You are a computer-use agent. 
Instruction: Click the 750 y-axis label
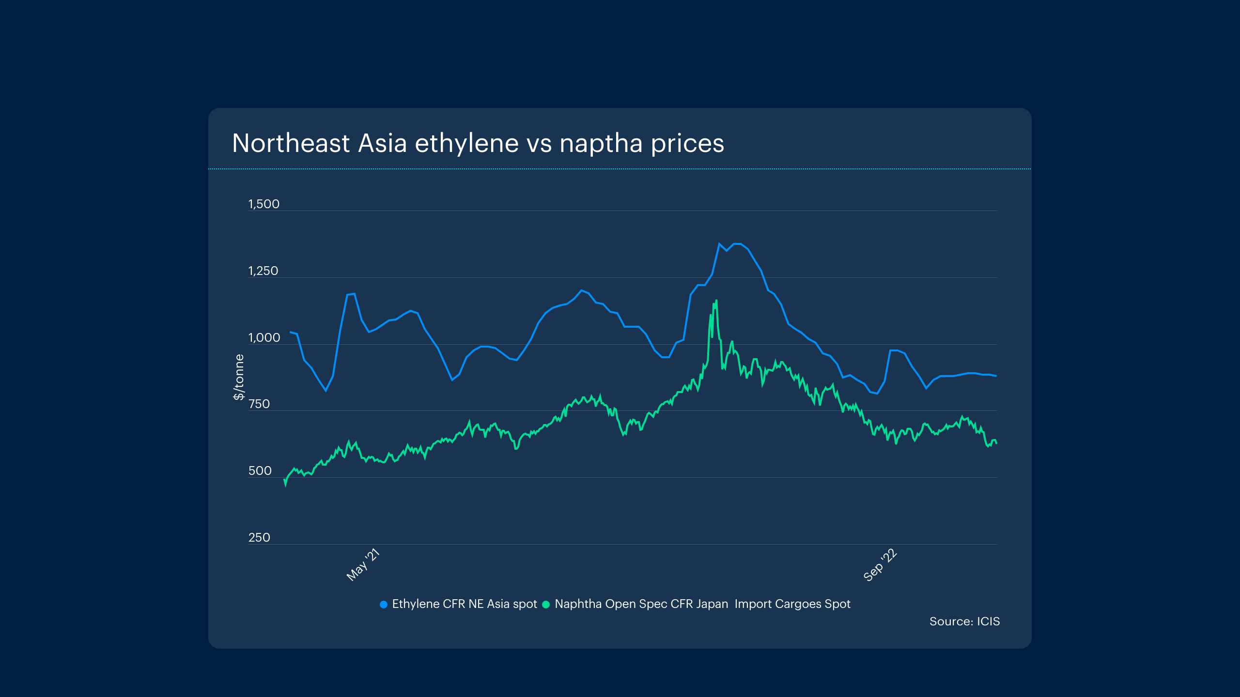point(259,404)
